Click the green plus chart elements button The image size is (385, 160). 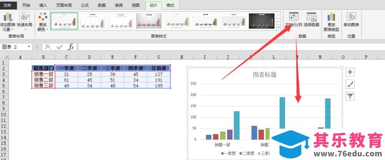click(350, 72)
